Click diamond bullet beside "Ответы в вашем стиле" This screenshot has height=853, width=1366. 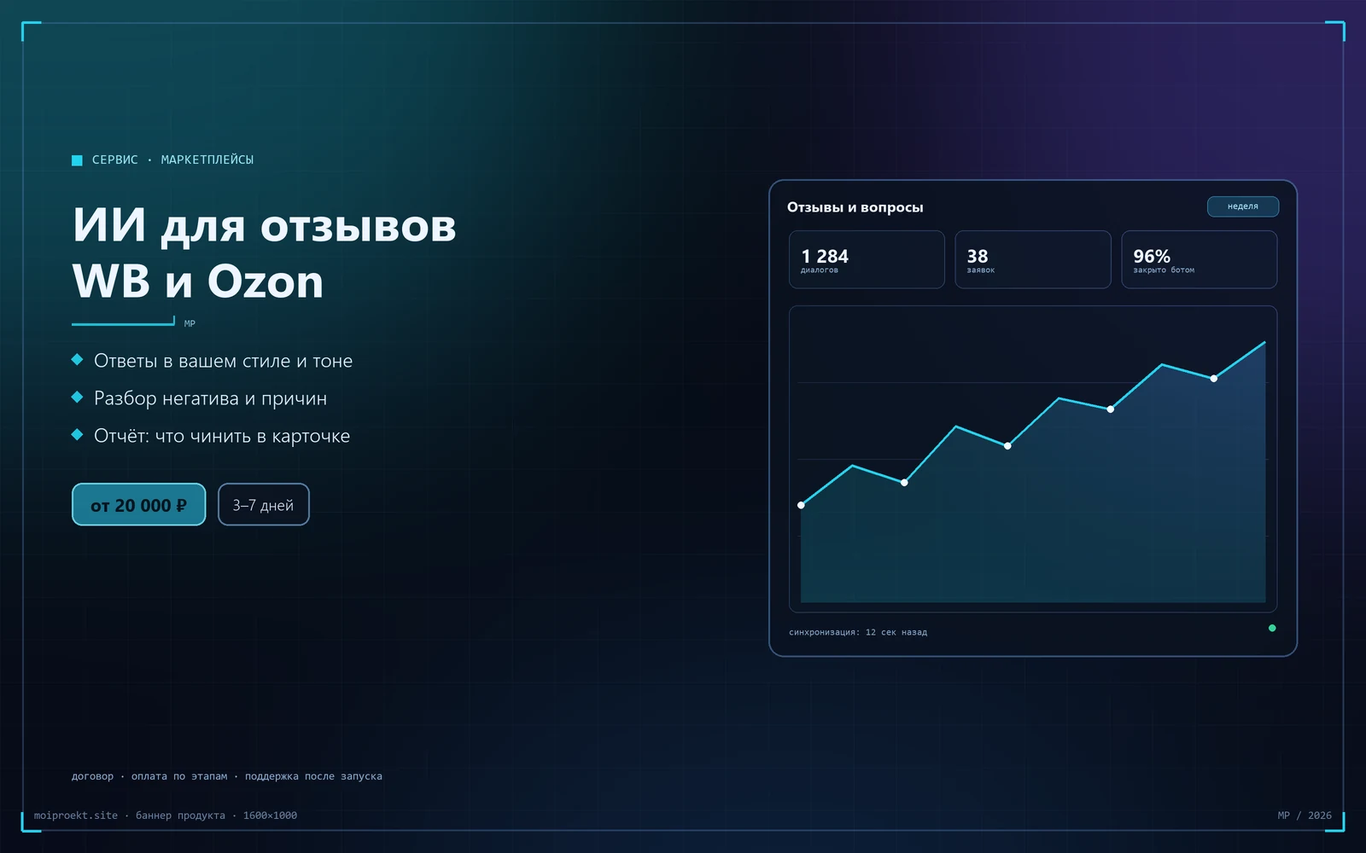click(77, 359)
